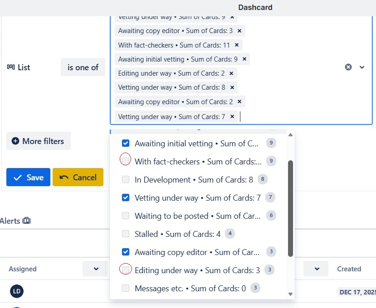376x308 pixels.
Task: Open the 'is one of' operator dropdown
Action: coord(83,67)
